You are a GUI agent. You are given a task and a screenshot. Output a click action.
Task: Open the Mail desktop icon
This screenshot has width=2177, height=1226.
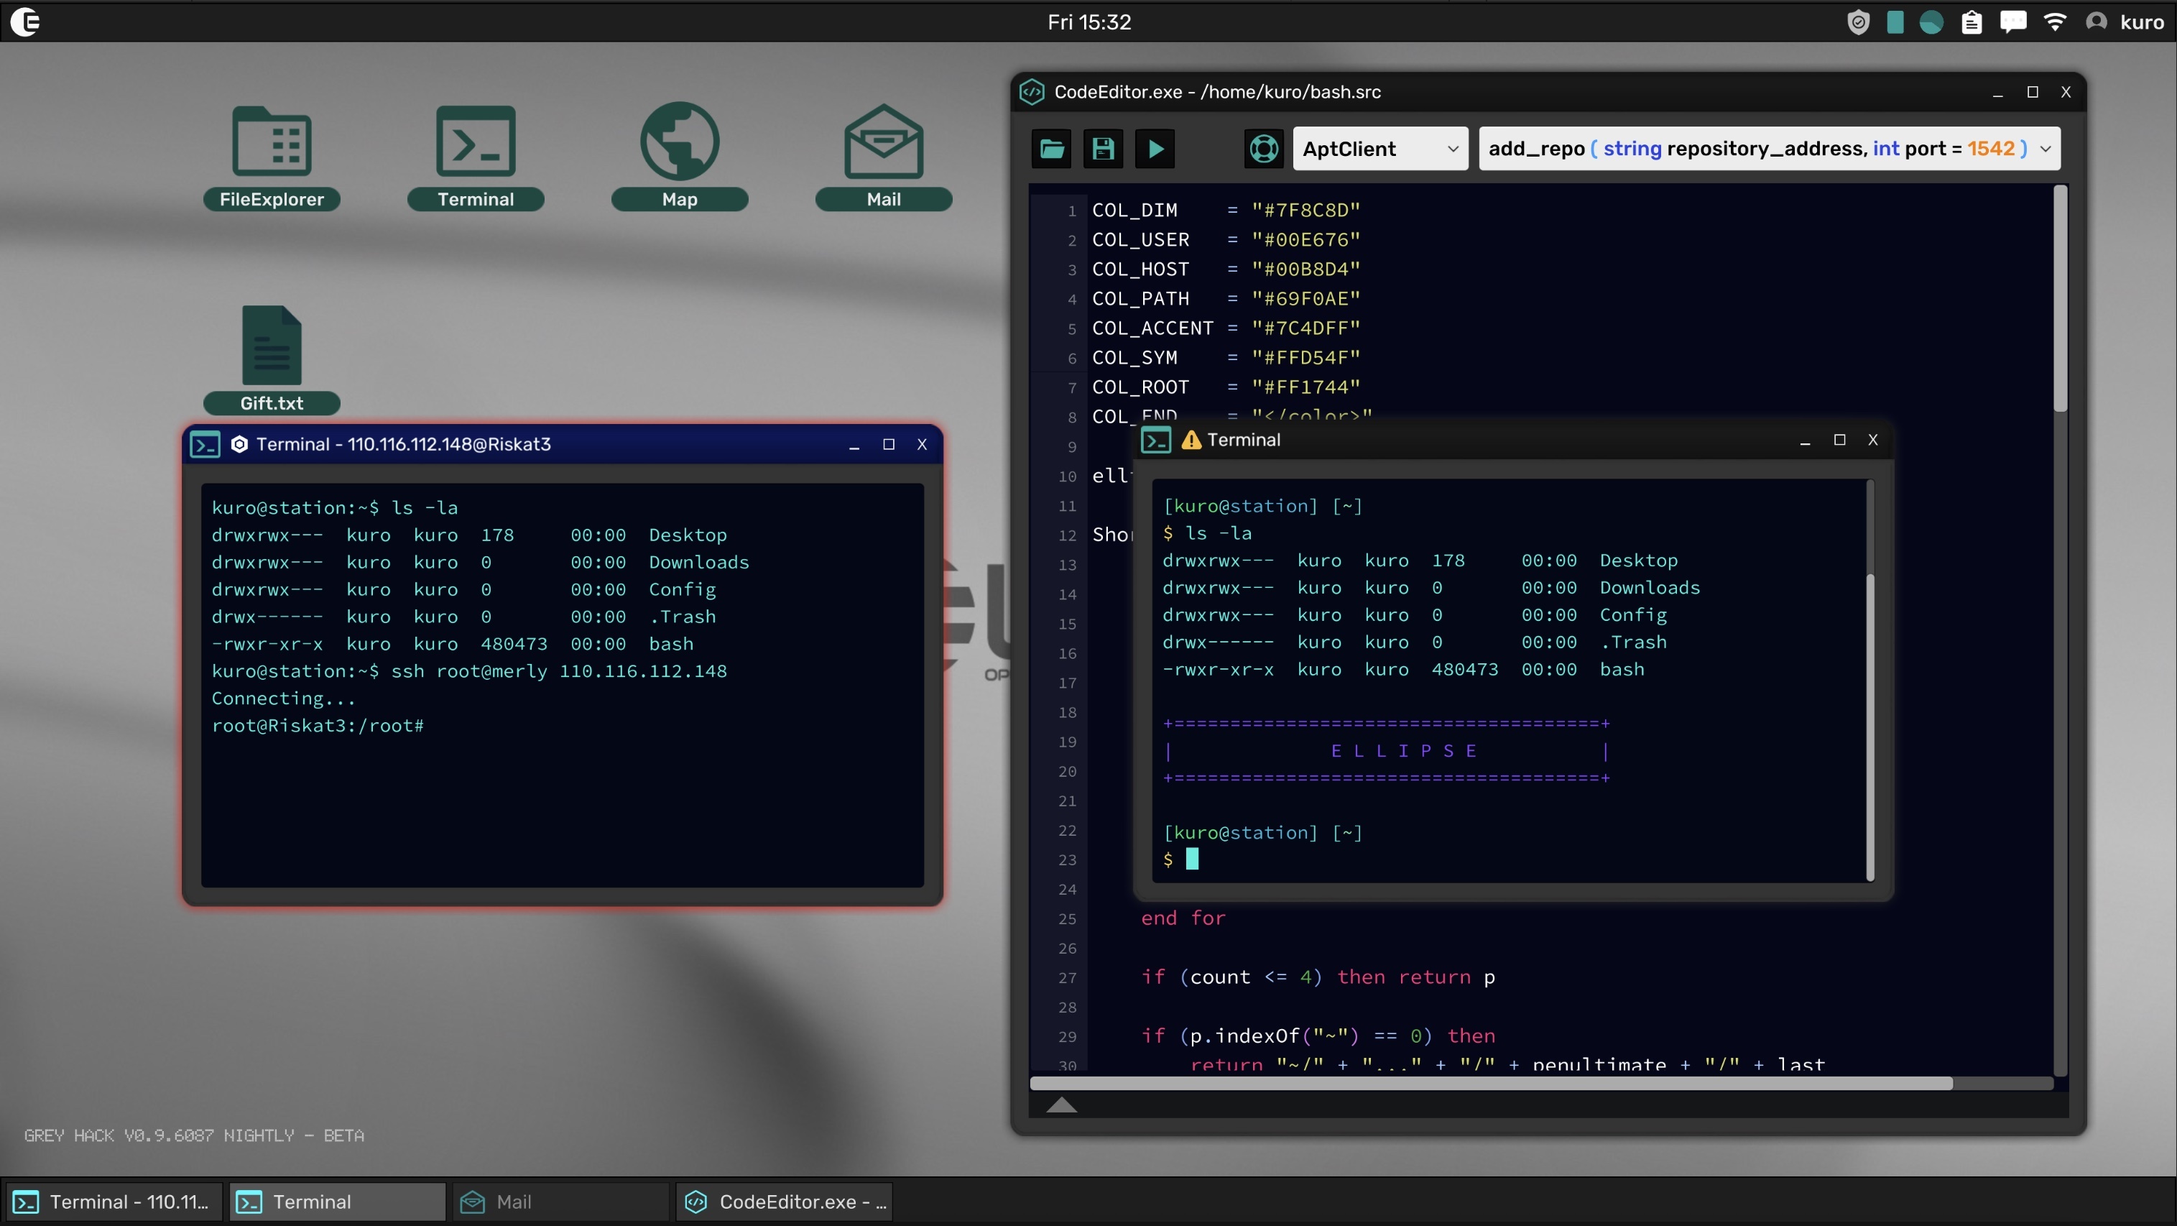[x=883, y=155]
